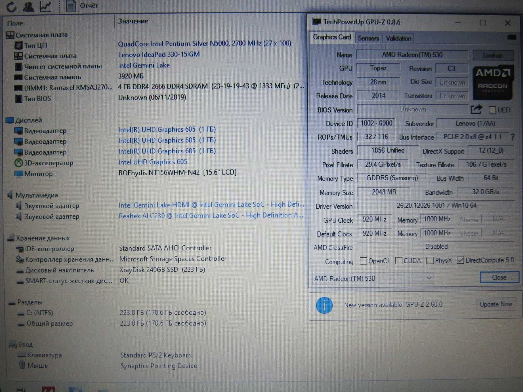Viewport: 523px width, 392px height.
Task: Click the AMD Radeon logo in GPU-Z
Action: point(493,83)
